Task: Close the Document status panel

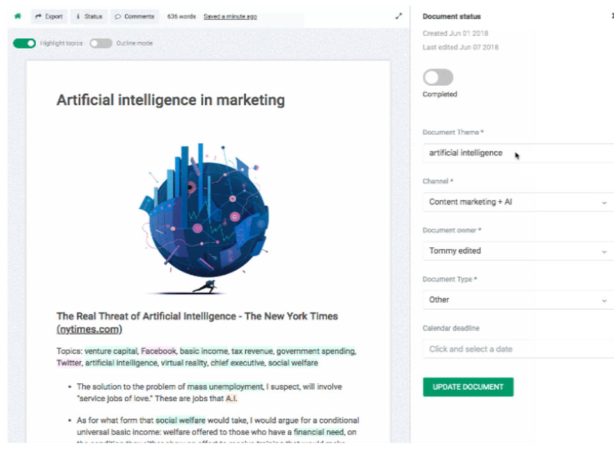Action: 612,16
